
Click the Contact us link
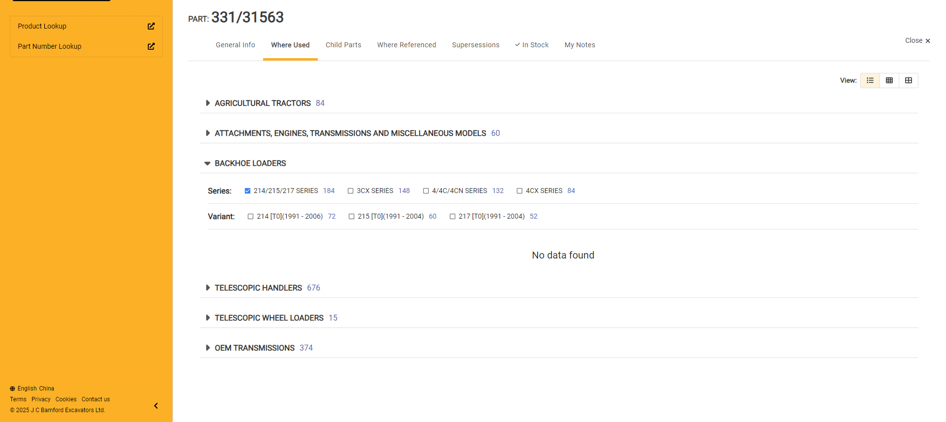[x=96, y=399]
